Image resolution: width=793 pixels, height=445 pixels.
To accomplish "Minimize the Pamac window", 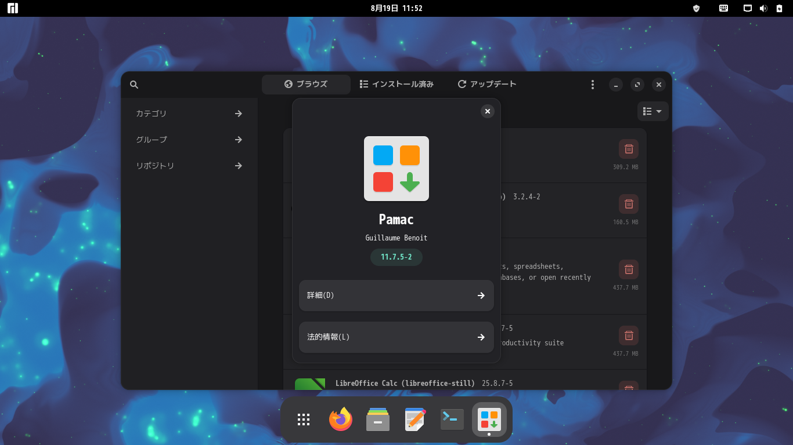I will pyautogui.click(x=616, y=85).
